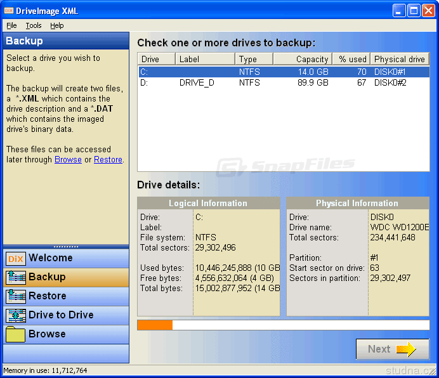Click the DISK0#2 physical drive cell
439x378 pixels.
[390, 82]
